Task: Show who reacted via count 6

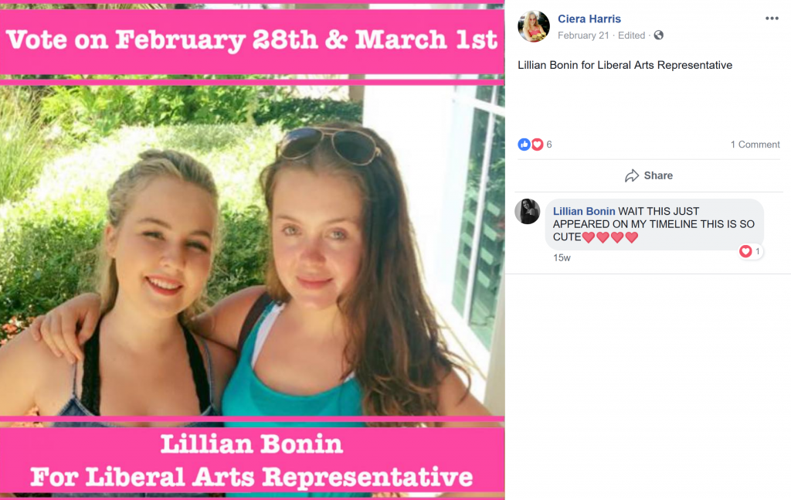Action: tap(549, 145)
